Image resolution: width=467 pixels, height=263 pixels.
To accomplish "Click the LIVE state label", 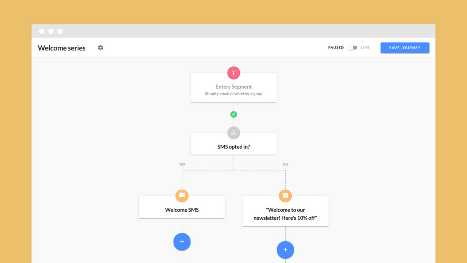I will click(x=365, y=47).
